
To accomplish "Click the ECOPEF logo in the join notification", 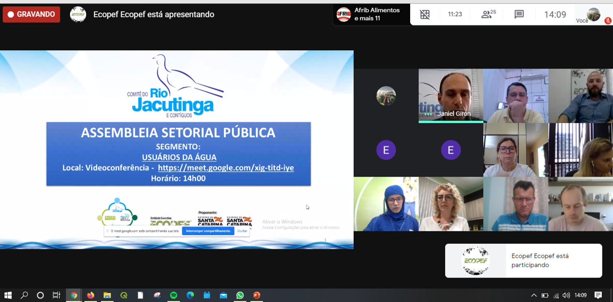I will [476, 261].
